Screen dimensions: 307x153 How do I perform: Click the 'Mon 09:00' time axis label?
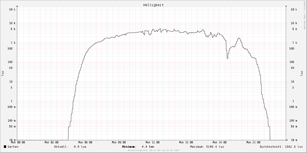point(119,143)
